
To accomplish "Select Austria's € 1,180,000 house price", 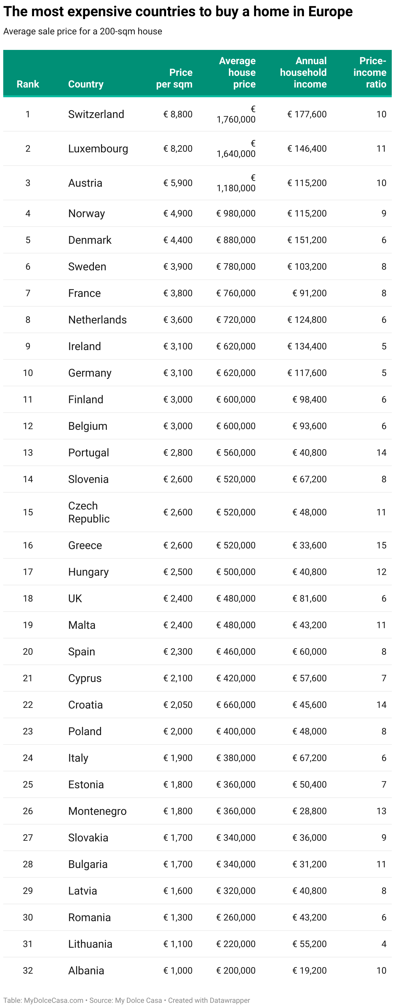I will click(x=236, y=183).
